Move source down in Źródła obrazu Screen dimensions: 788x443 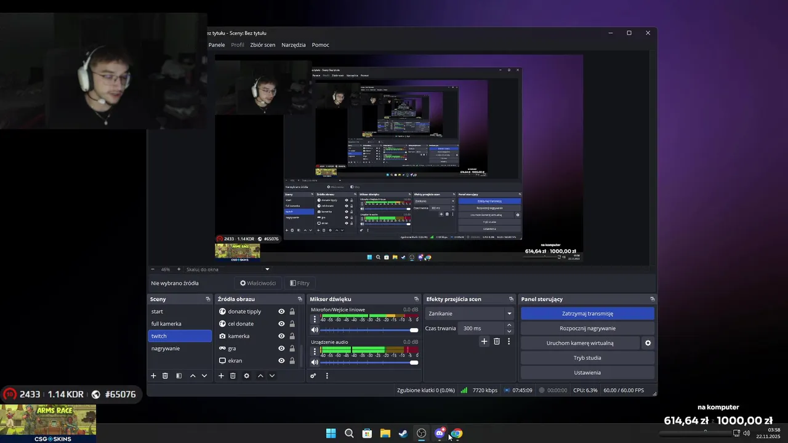pyautogui.click(x=272, y=376)
